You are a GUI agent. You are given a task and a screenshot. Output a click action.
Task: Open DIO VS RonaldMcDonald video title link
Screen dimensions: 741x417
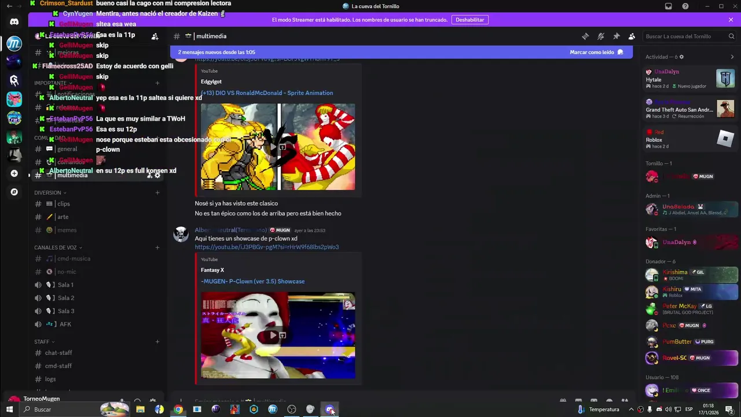coord(267,93)
